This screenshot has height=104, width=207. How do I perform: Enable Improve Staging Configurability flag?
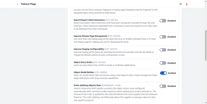click(163, 50)
